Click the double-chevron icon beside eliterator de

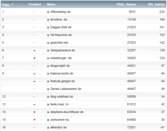coord(48,128)
